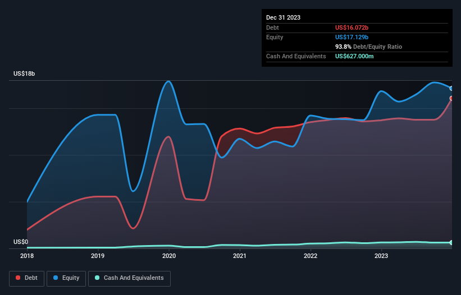The width and height of the screenshot is (461, 295).
Task: Click the Dec 31 2023 tooltip date
Action: [283, 17]
